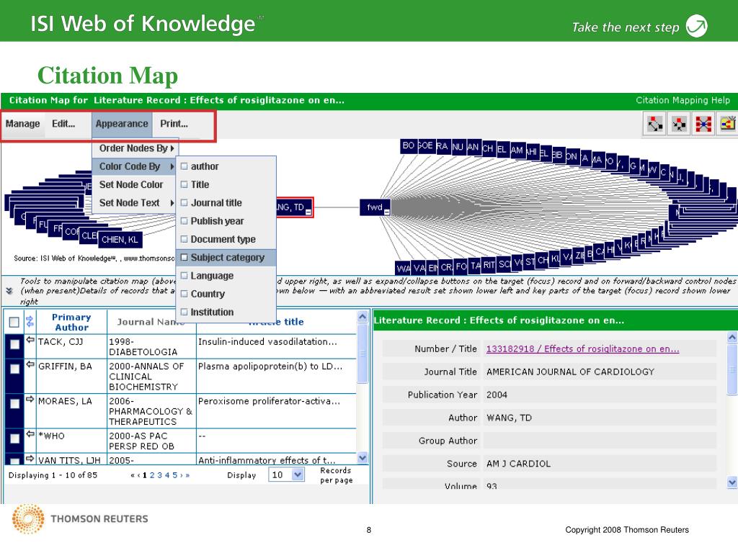
Task: Collapse the tools description with double chevron
Action: pyautogui.click(x=9, y=291)
